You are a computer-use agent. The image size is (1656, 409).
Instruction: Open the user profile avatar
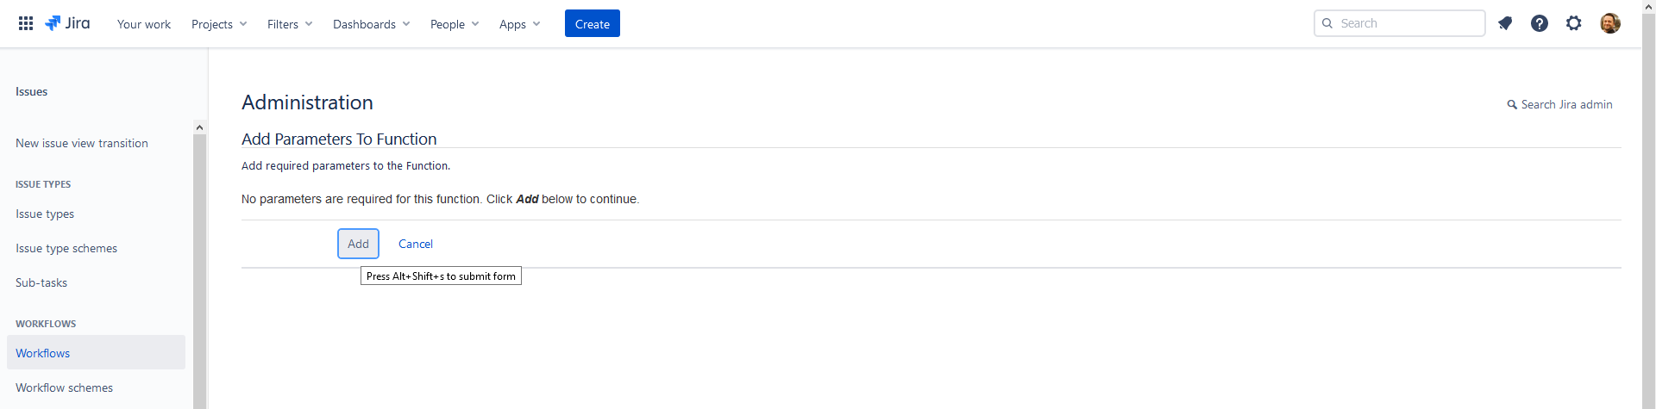1610,23
